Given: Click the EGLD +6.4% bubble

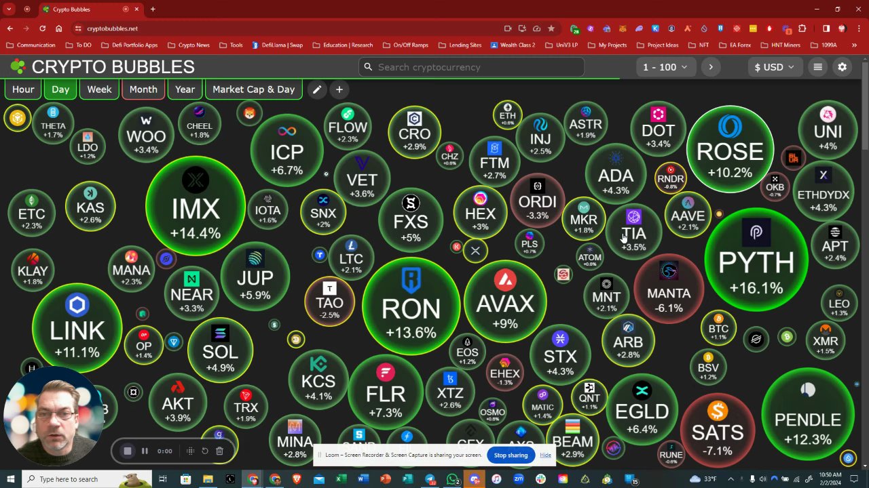Looking at the screenshot, I should click(642, 409).
